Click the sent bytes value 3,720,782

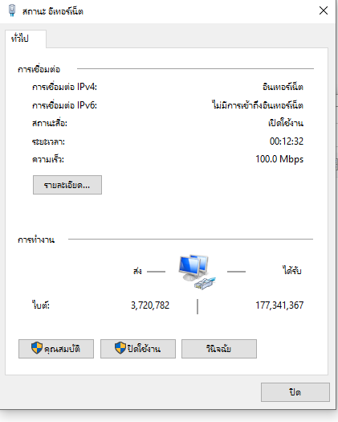pyautogui.click(x=150, y=305)
